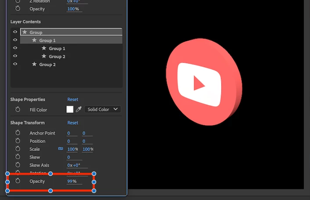This screenshot has width=310, height=200.
Task: Select the deepest-indented Group 2 row
Action: point(71,57)
